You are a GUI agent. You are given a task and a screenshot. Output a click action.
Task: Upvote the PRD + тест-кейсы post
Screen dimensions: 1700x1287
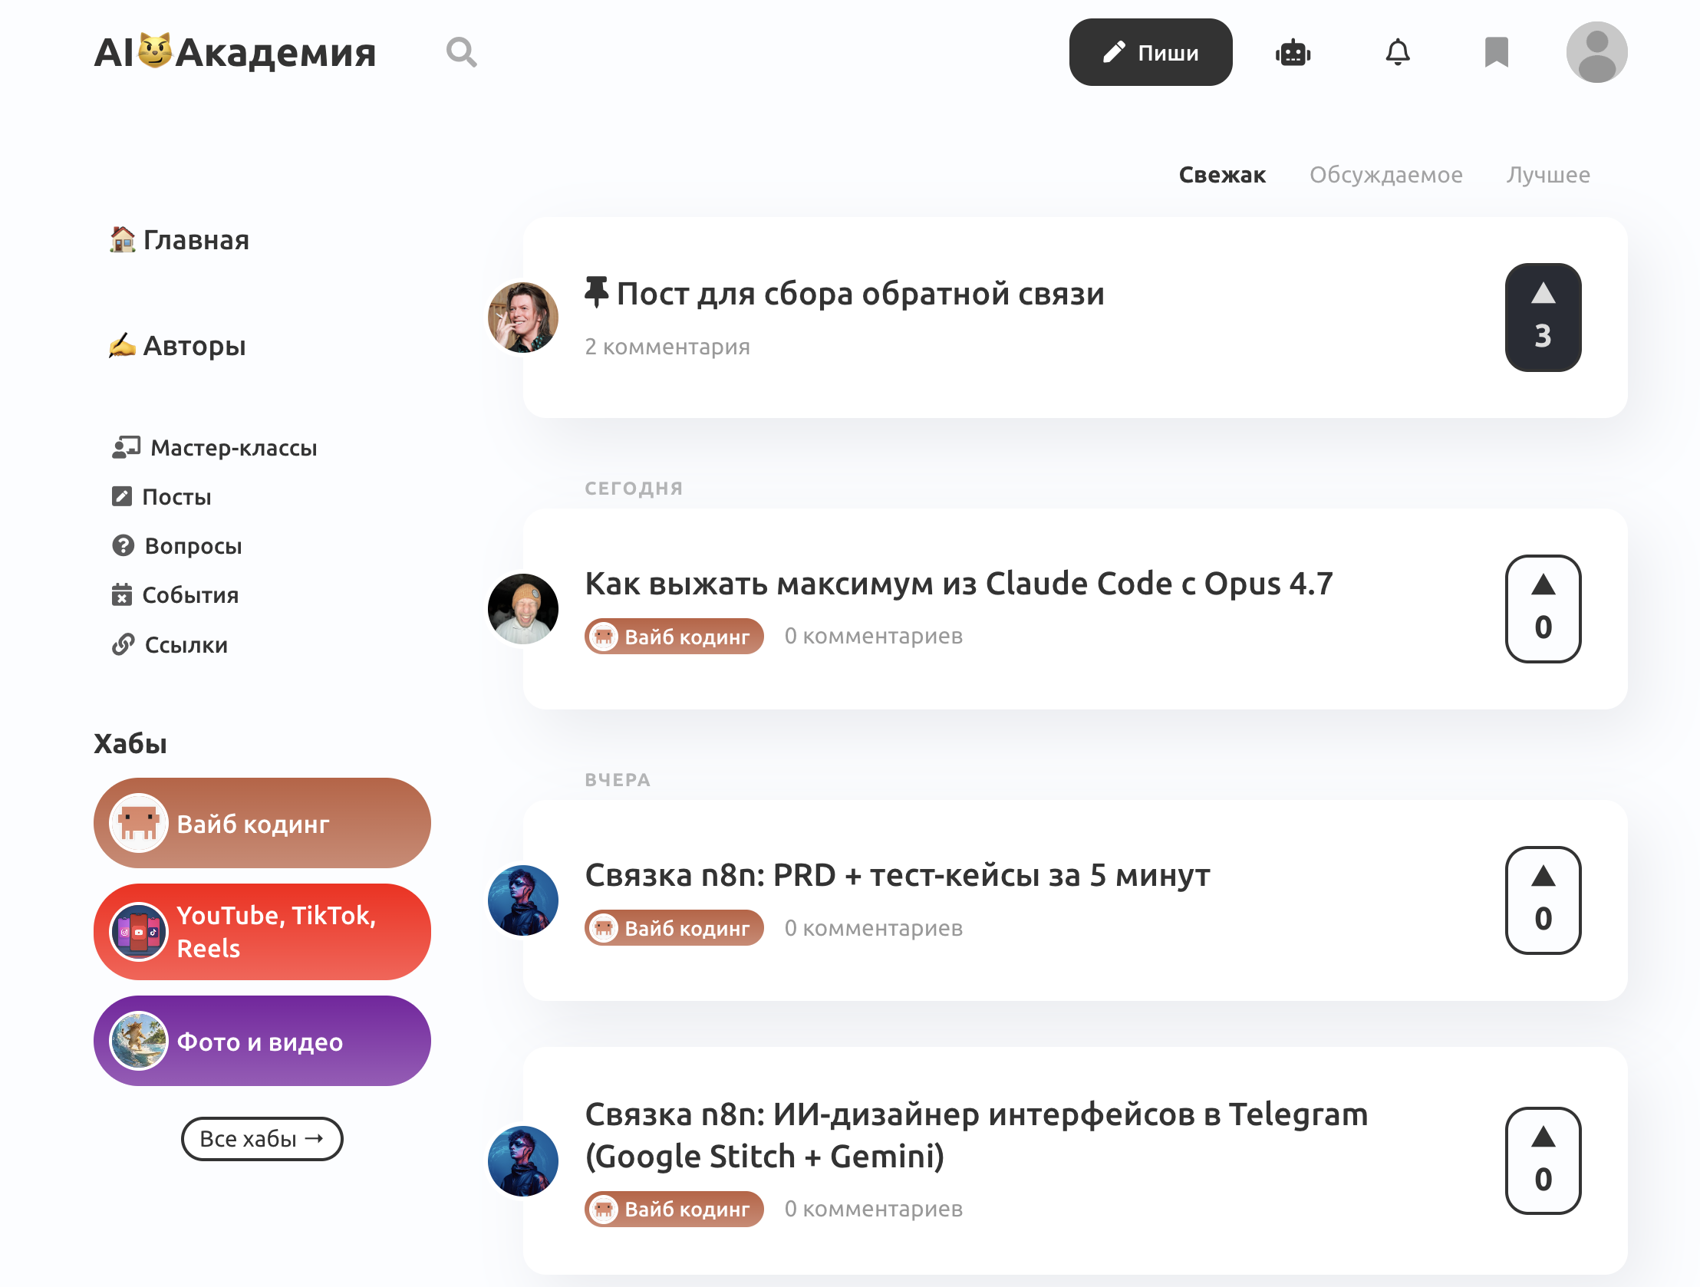[x=1543, y=900]
